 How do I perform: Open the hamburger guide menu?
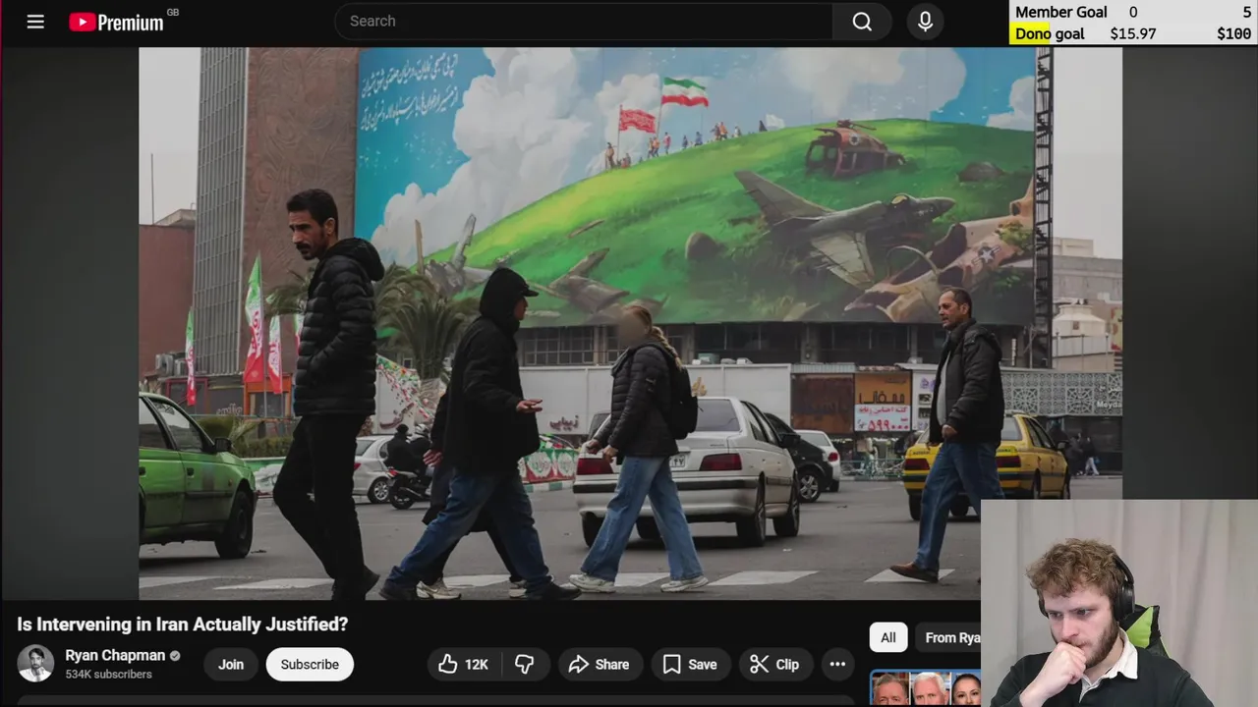(35, 22)
